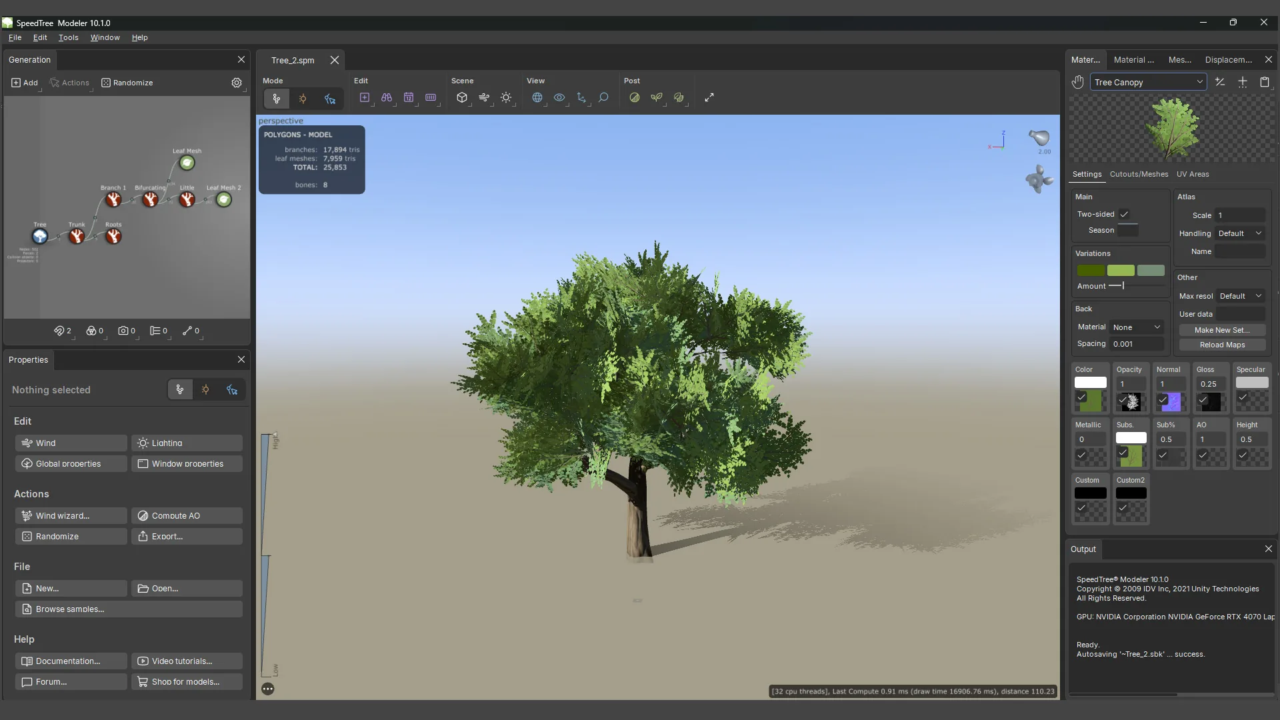This screenshot has width=1280, height=720.
Task: Click the light direction gizmo in viewport
Action: (1039, 138)
